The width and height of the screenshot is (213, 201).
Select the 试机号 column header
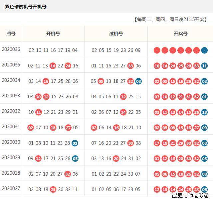(x=116, y=34)
